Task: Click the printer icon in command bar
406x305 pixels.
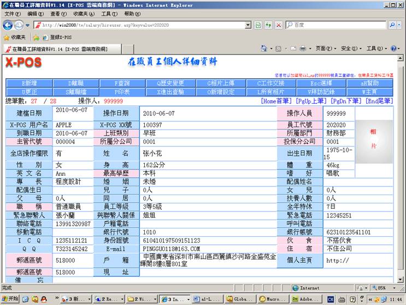Action: pyautogui.click(x=302, y=49)
